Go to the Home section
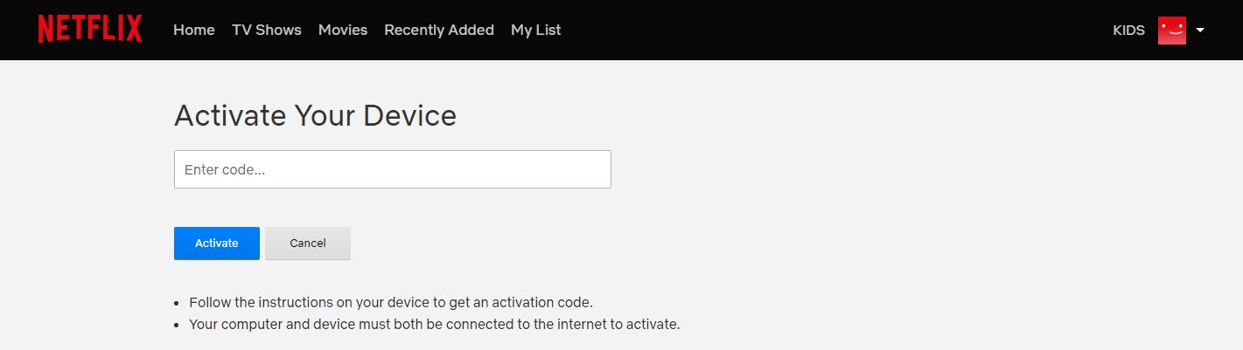The image size is (1243, 350). pos(193,30)
